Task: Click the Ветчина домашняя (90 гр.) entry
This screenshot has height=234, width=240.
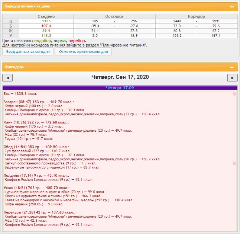Action: (82, 159)
